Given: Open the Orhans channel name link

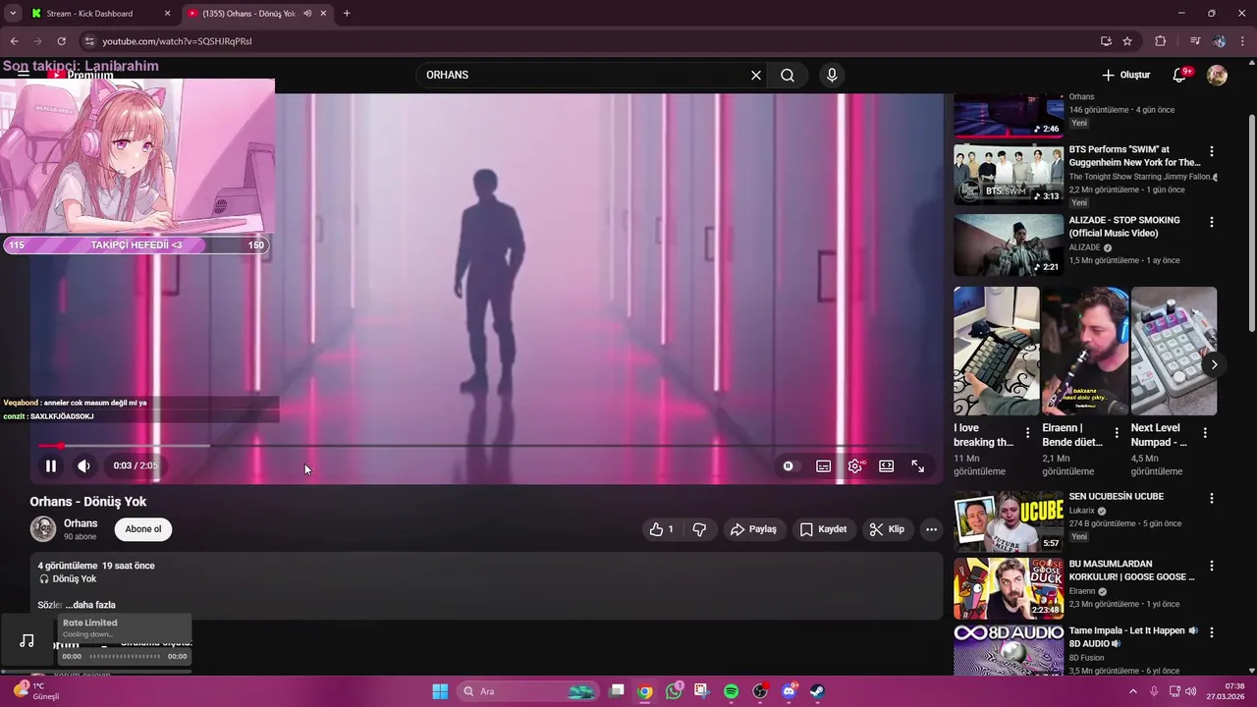Looking at the screenshot, I should click(x=81, y=523).
